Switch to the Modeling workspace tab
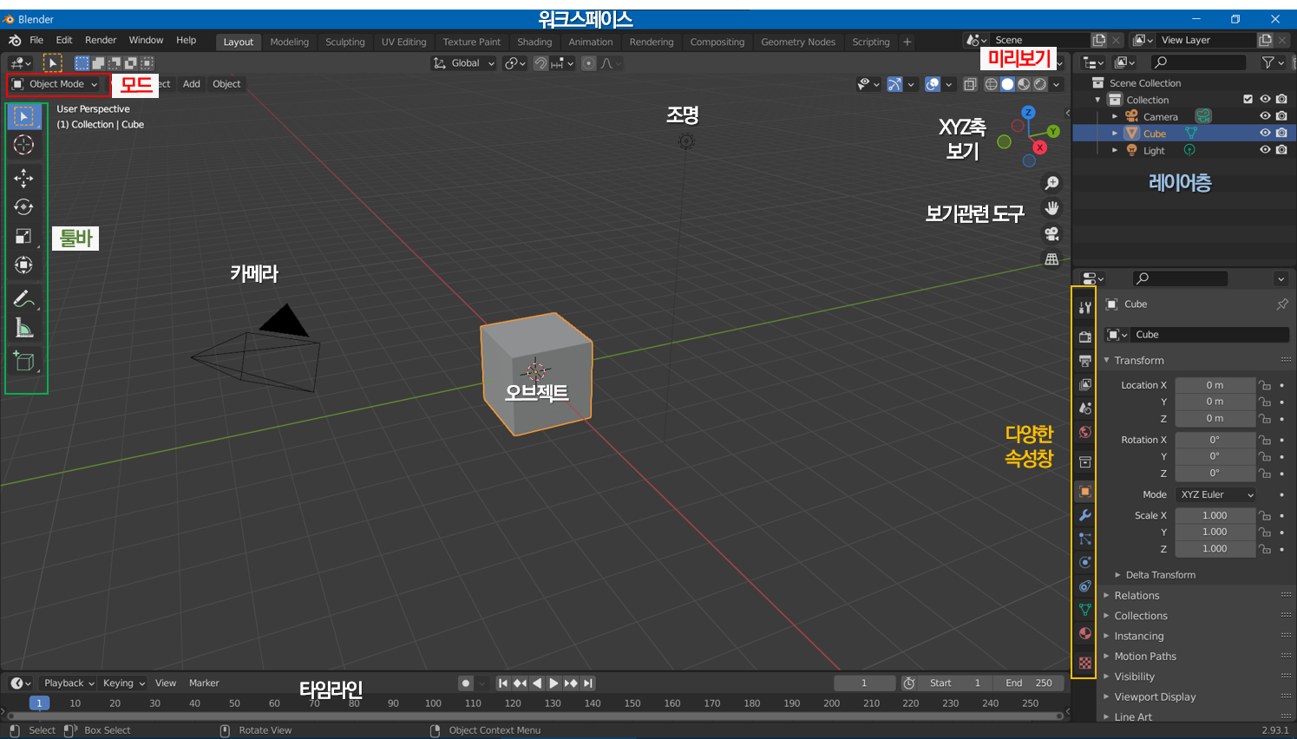The width and height of the screenshot is (1297, 739). pos(289,42)
